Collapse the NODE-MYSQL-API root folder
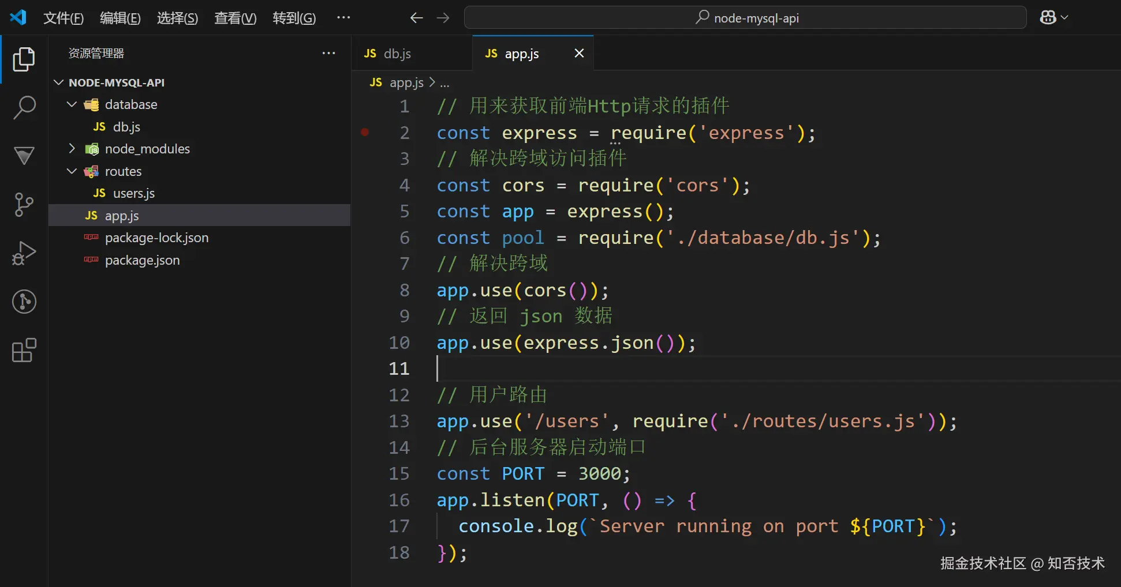The image size is (1121, 587). [x=58, y=82]
